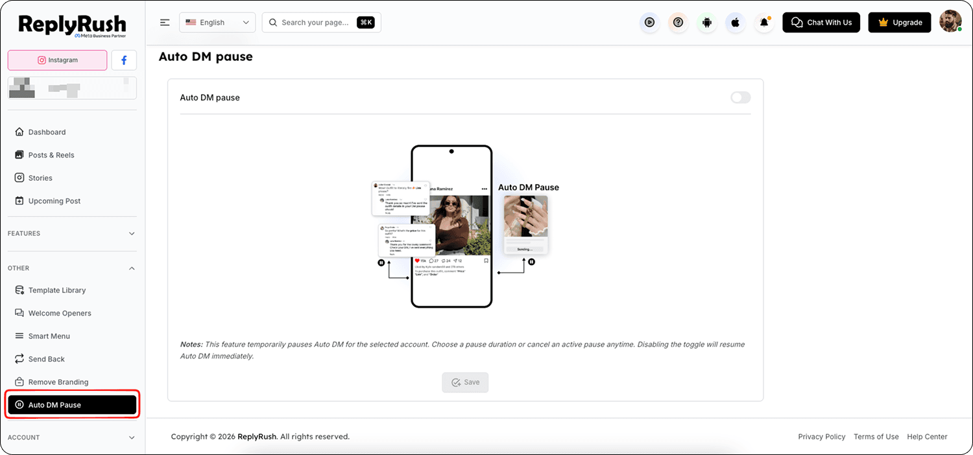Select the Instagram platform button
The height and width of the screenshot is (455, 973).
click(x=57, y=60)
